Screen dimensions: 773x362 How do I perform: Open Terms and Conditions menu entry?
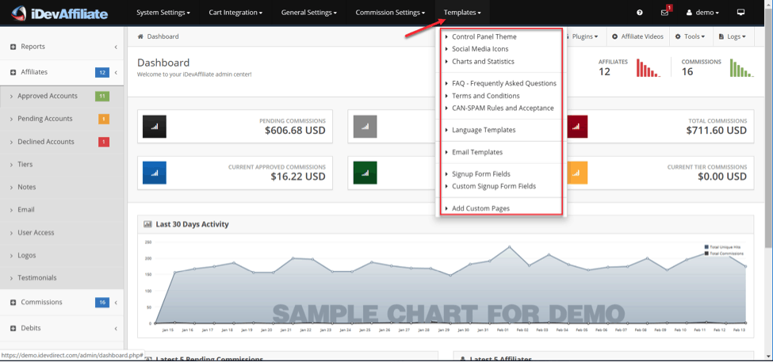(485, 96)
